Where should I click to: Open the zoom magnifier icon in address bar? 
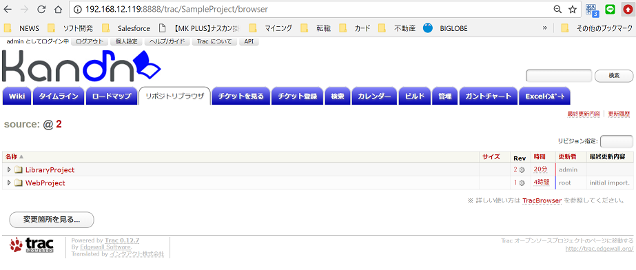[557, 9]
